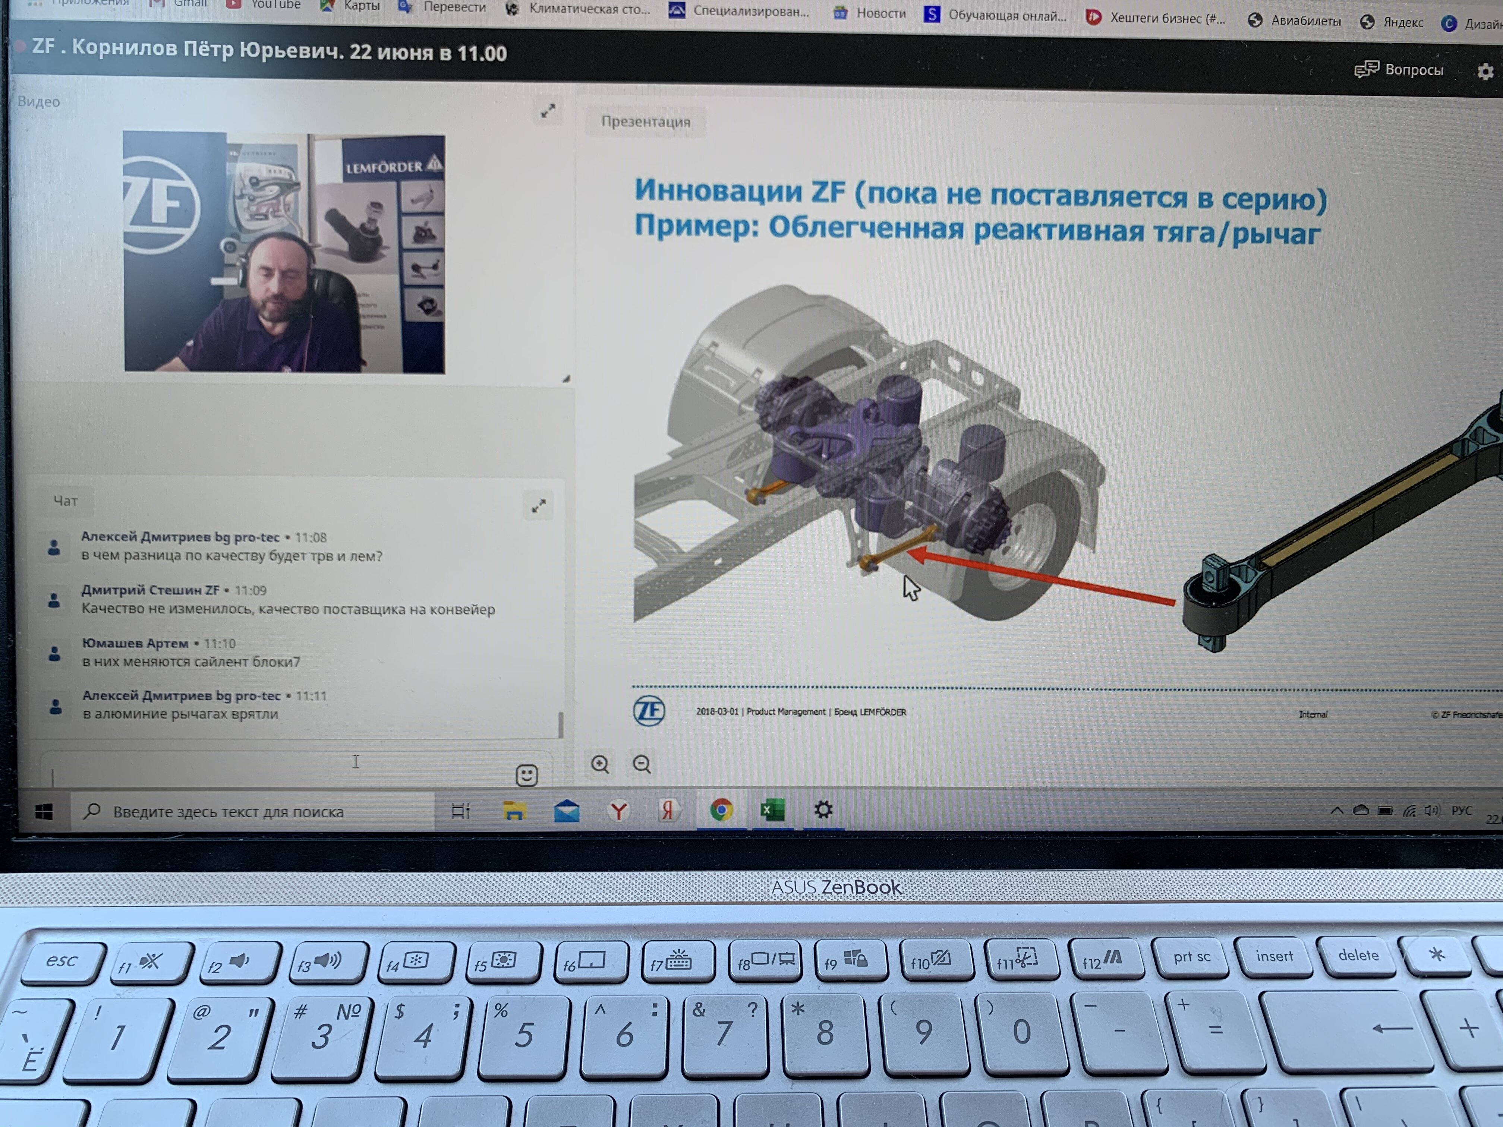Open the Карты bookmark
The image size is (1503, 1127).
(350, 6)
